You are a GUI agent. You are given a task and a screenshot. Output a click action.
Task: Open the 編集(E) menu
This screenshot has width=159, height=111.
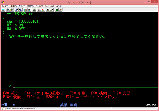(14, 6)
